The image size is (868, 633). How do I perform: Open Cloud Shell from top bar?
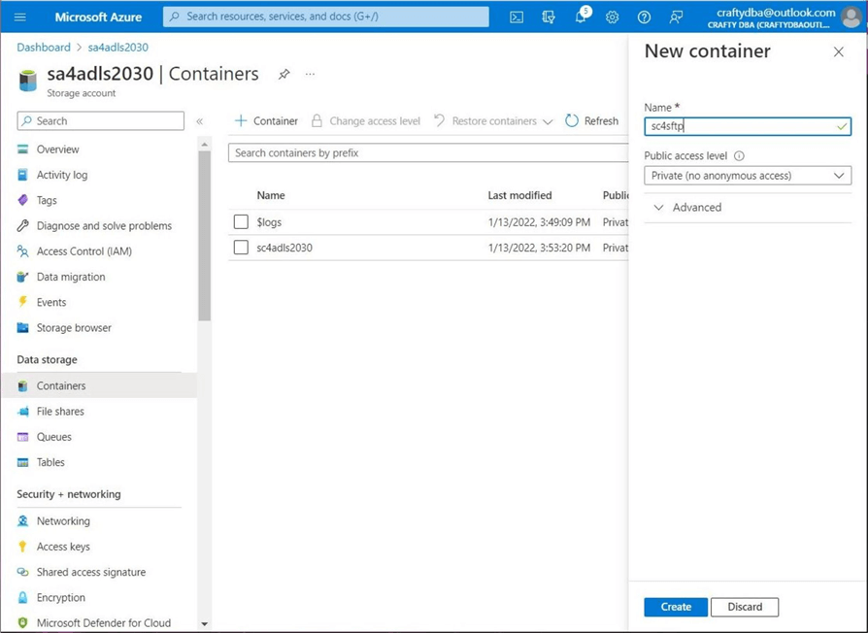517,17
